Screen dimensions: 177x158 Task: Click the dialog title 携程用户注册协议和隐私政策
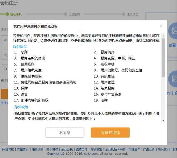[x=35, y=26]
